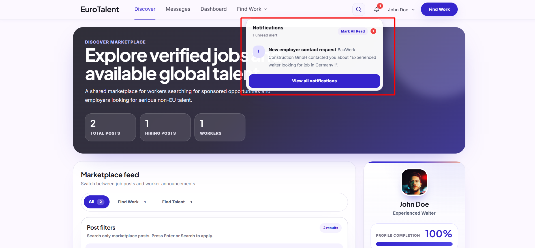Click the profile completion progress bar
The width and height of the screenshot is (535, 248).
click(414, 244)
